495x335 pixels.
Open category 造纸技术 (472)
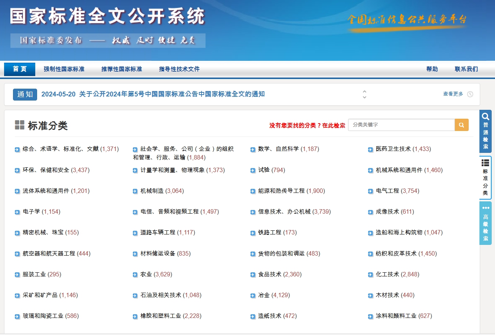click(x=278, y=316)
